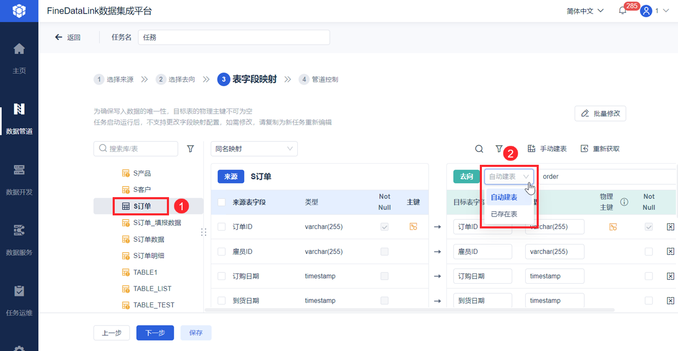Delete the 雇员ID target field row
The width and height of the screenshot is (678, 351).
[671, 251]
